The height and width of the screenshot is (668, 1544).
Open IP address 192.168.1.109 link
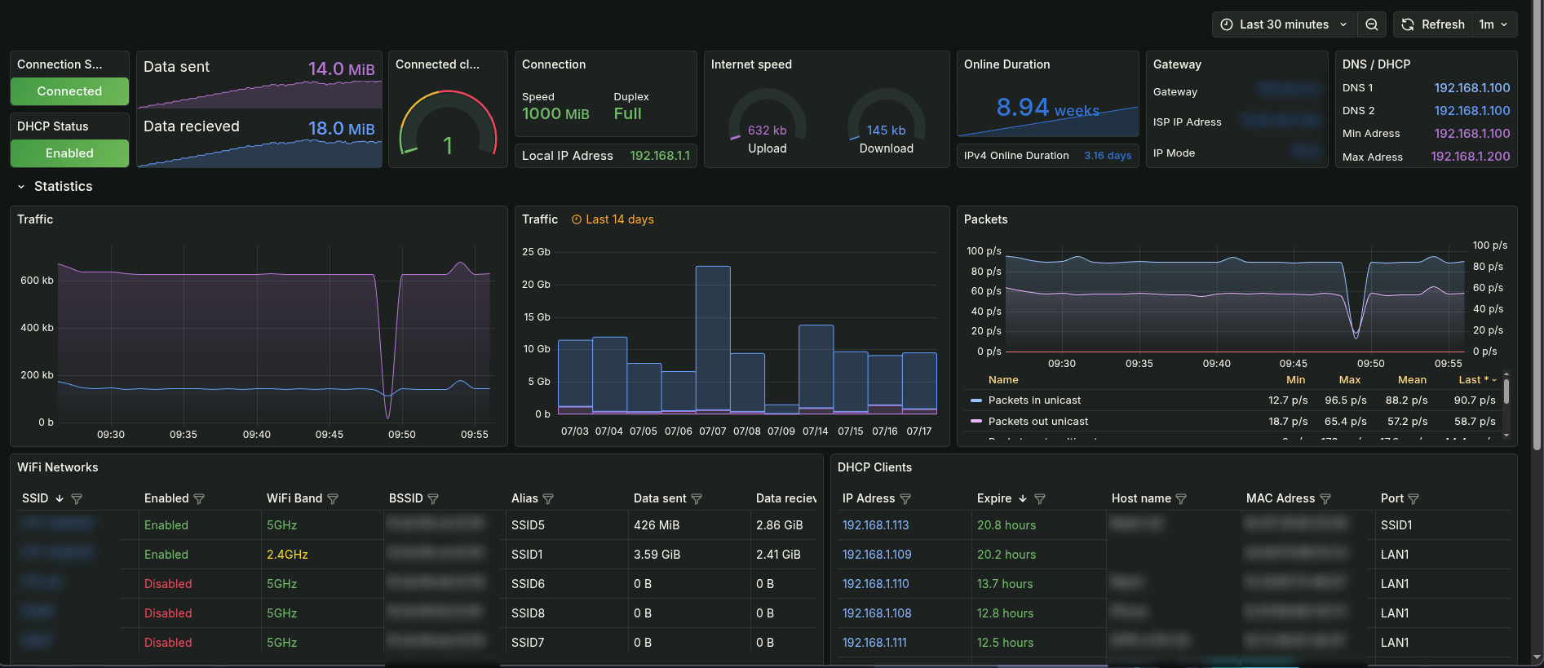877,555
